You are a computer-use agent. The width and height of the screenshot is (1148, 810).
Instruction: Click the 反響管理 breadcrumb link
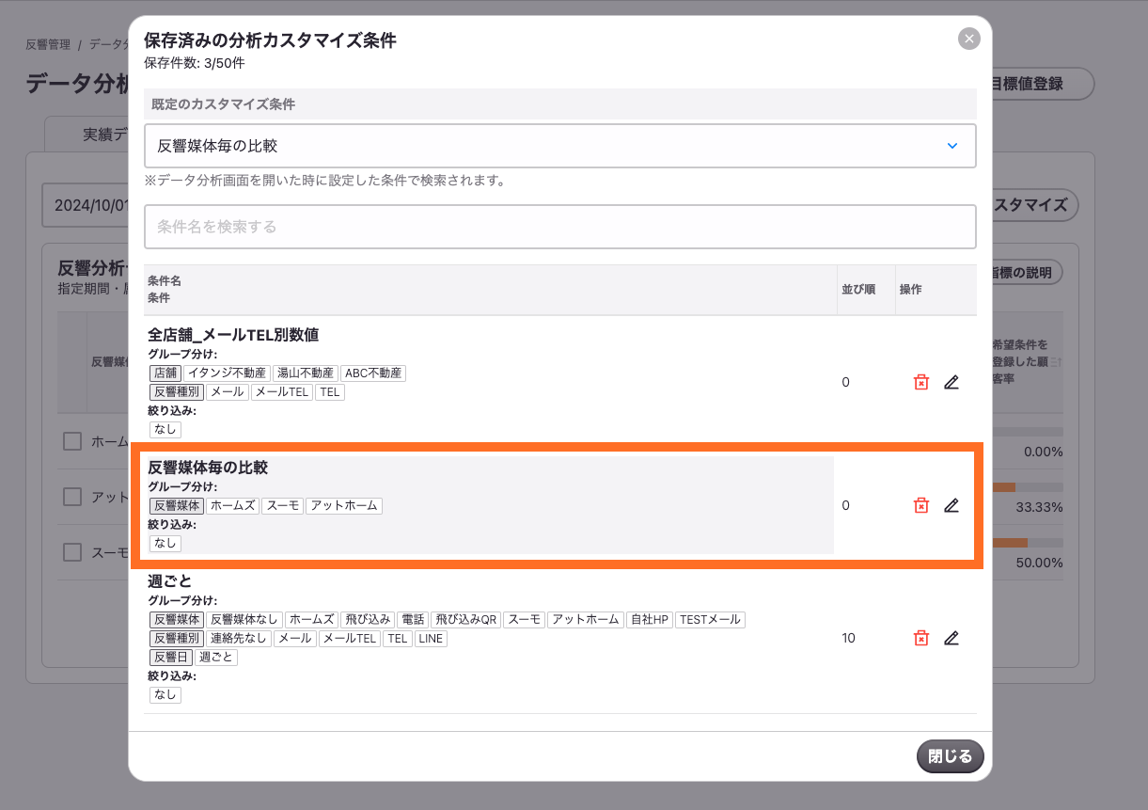click(x=48, y=44)
